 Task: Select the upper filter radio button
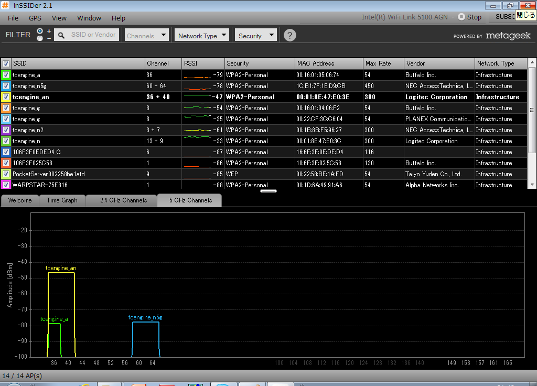click(x=40, y=31)
